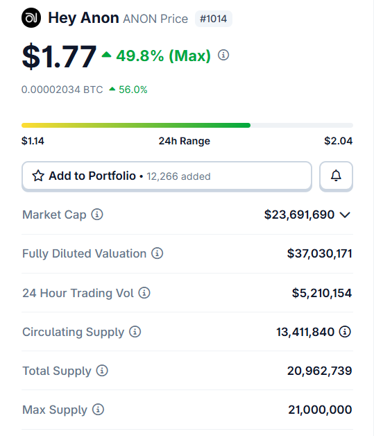This screenshot has width=374, height=436.
Task: Click the 24h Range label
Action: tap(185, 141)
